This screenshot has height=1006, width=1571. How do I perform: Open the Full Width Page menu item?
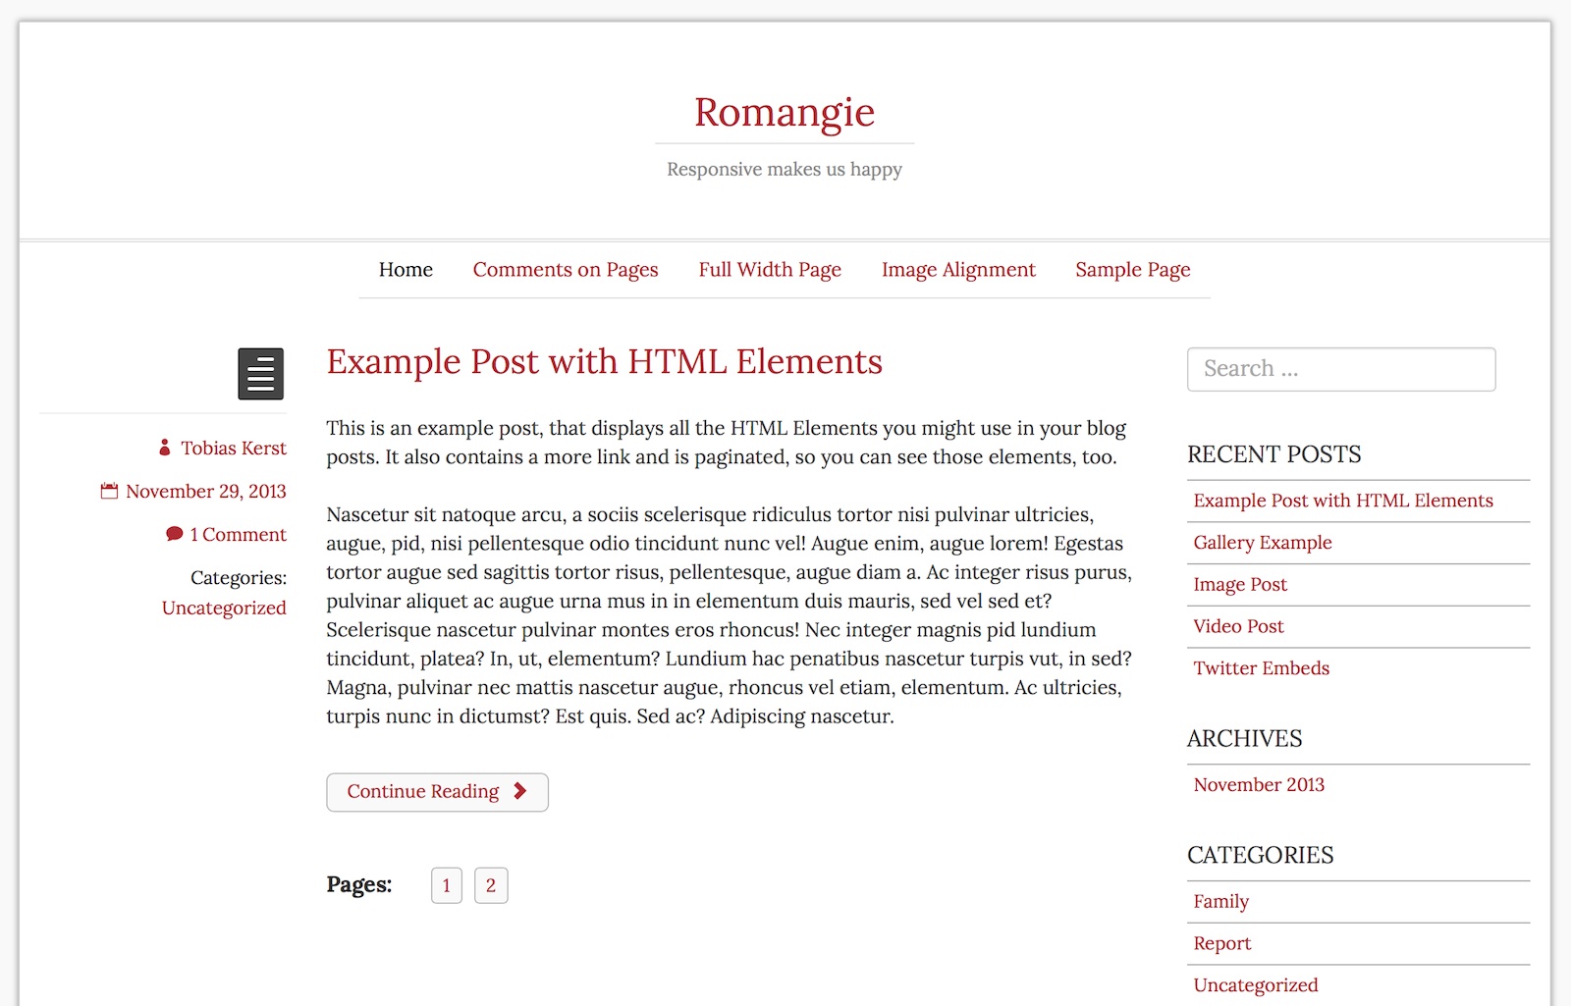click(x=770, y=270)
